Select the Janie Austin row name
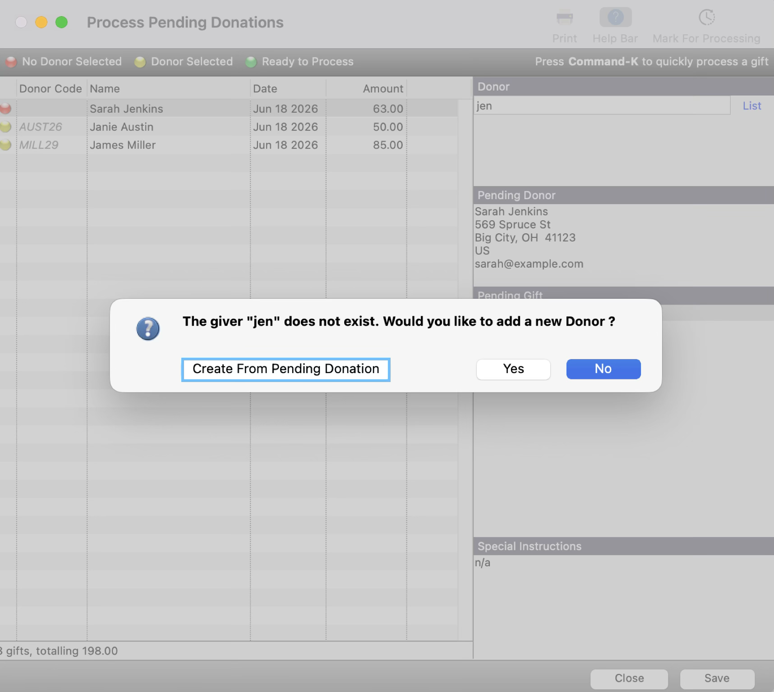 click(121, 127)
